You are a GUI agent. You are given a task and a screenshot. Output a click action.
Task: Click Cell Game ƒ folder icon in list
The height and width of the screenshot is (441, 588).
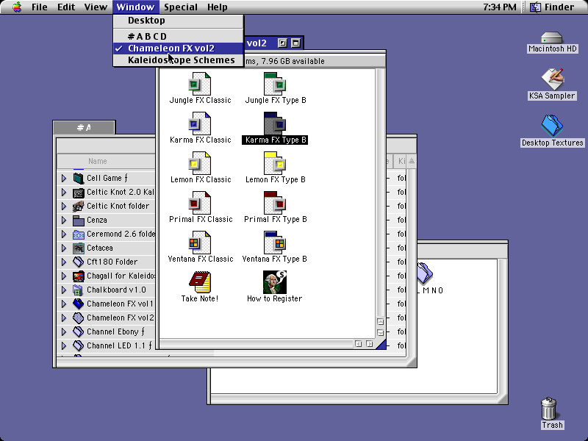point(78,178)
